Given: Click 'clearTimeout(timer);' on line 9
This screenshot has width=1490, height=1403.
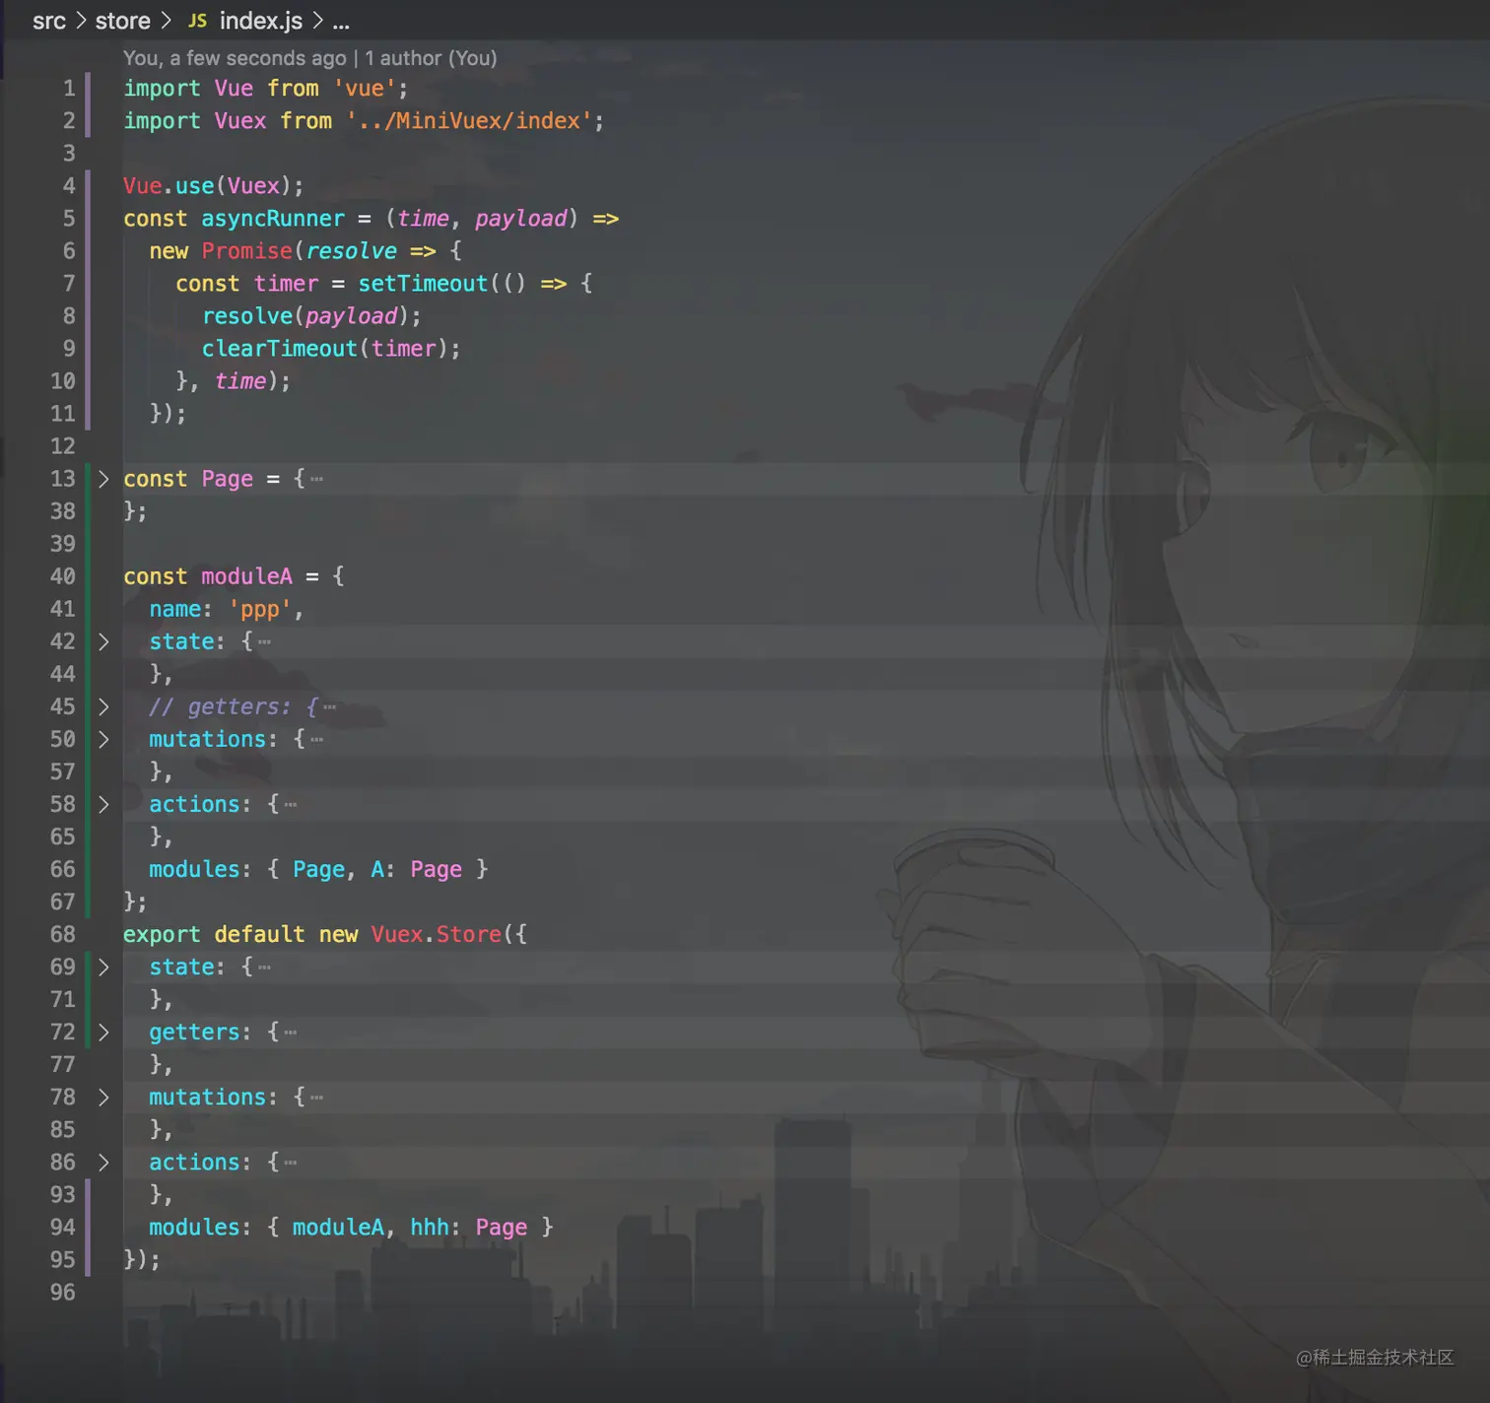Looking at the screenshot, I should 331,349.
